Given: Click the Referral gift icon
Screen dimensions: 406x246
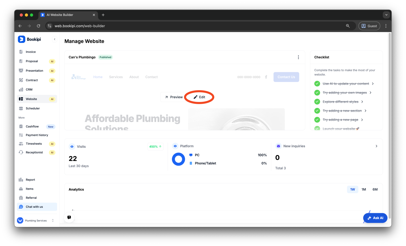Looking at the screenshot, I should point(21,198).
